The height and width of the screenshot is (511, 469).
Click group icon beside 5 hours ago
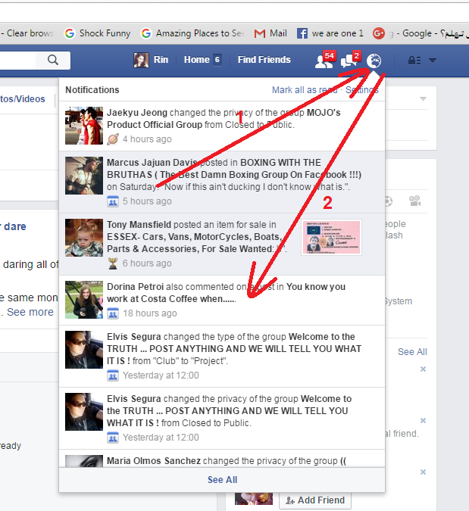tap(113, 201)
